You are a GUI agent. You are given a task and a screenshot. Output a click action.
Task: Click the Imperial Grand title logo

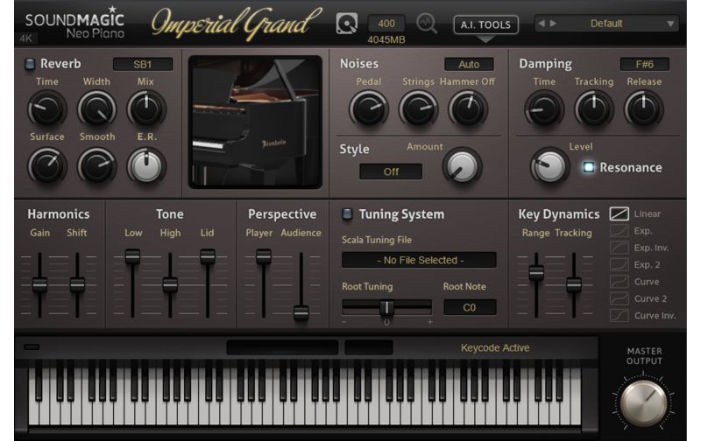pyautogui.click(x=236, y=24)
